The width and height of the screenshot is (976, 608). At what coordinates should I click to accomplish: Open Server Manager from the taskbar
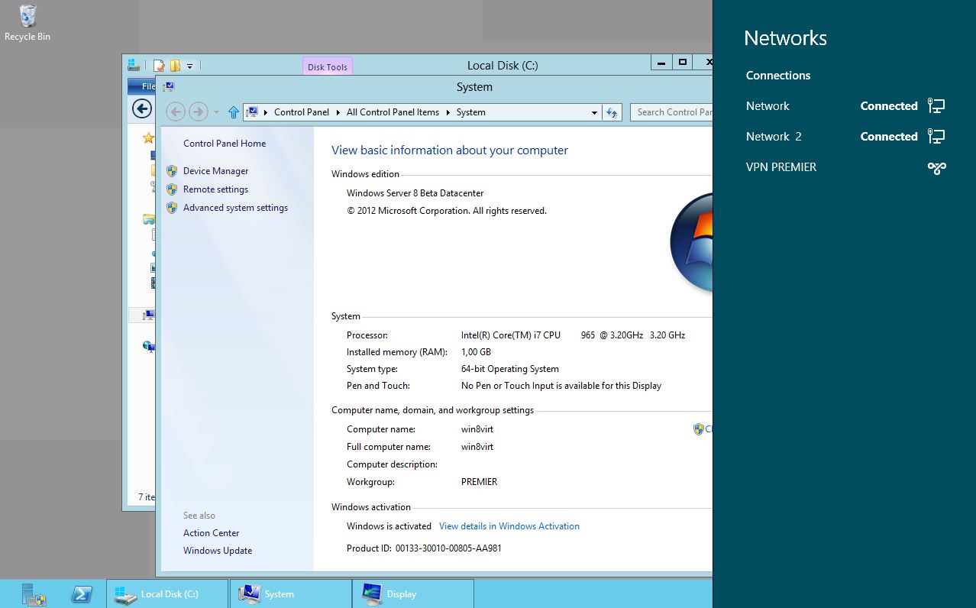34,594
